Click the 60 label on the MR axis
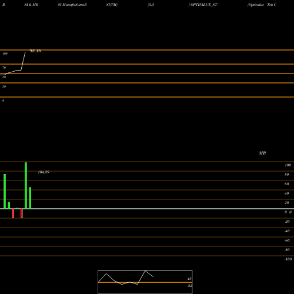The width and height of the screenshot is (294, 294). point(287,184)
